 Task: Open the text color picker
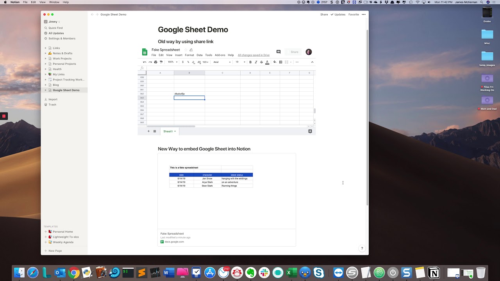tap(267, 62)
